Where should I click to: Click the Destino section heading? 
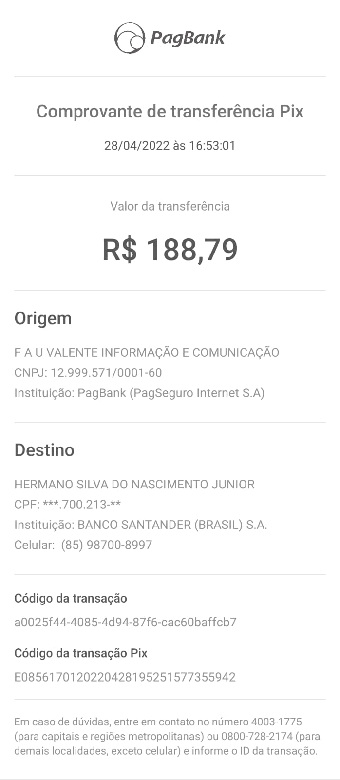pyautogui.click(x=44, y=450)
